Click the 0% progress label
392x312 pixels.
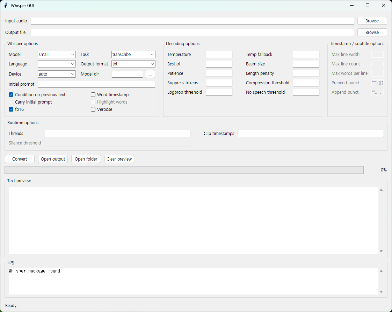click(384, 170)
